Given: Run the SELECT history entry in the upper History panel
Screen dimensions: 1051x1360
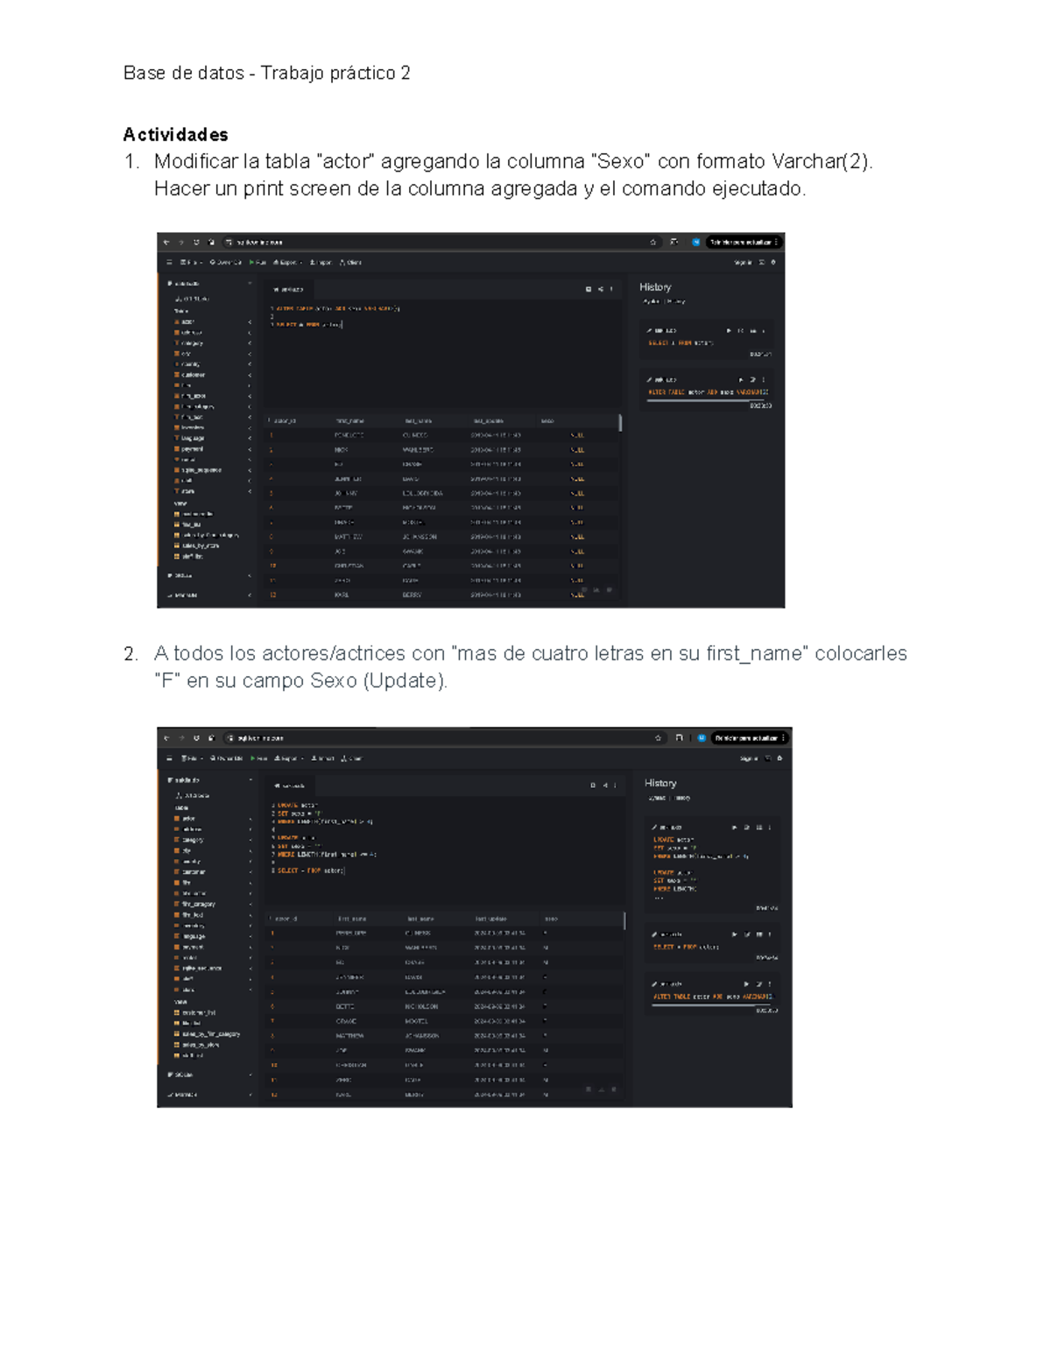Looking at the screenshot, I should 729,331.
